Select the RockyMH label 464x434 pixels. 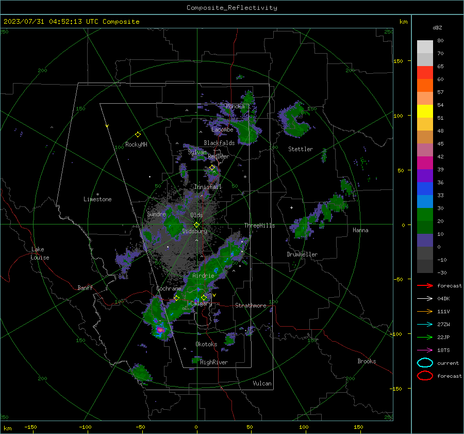click(136, 144)
